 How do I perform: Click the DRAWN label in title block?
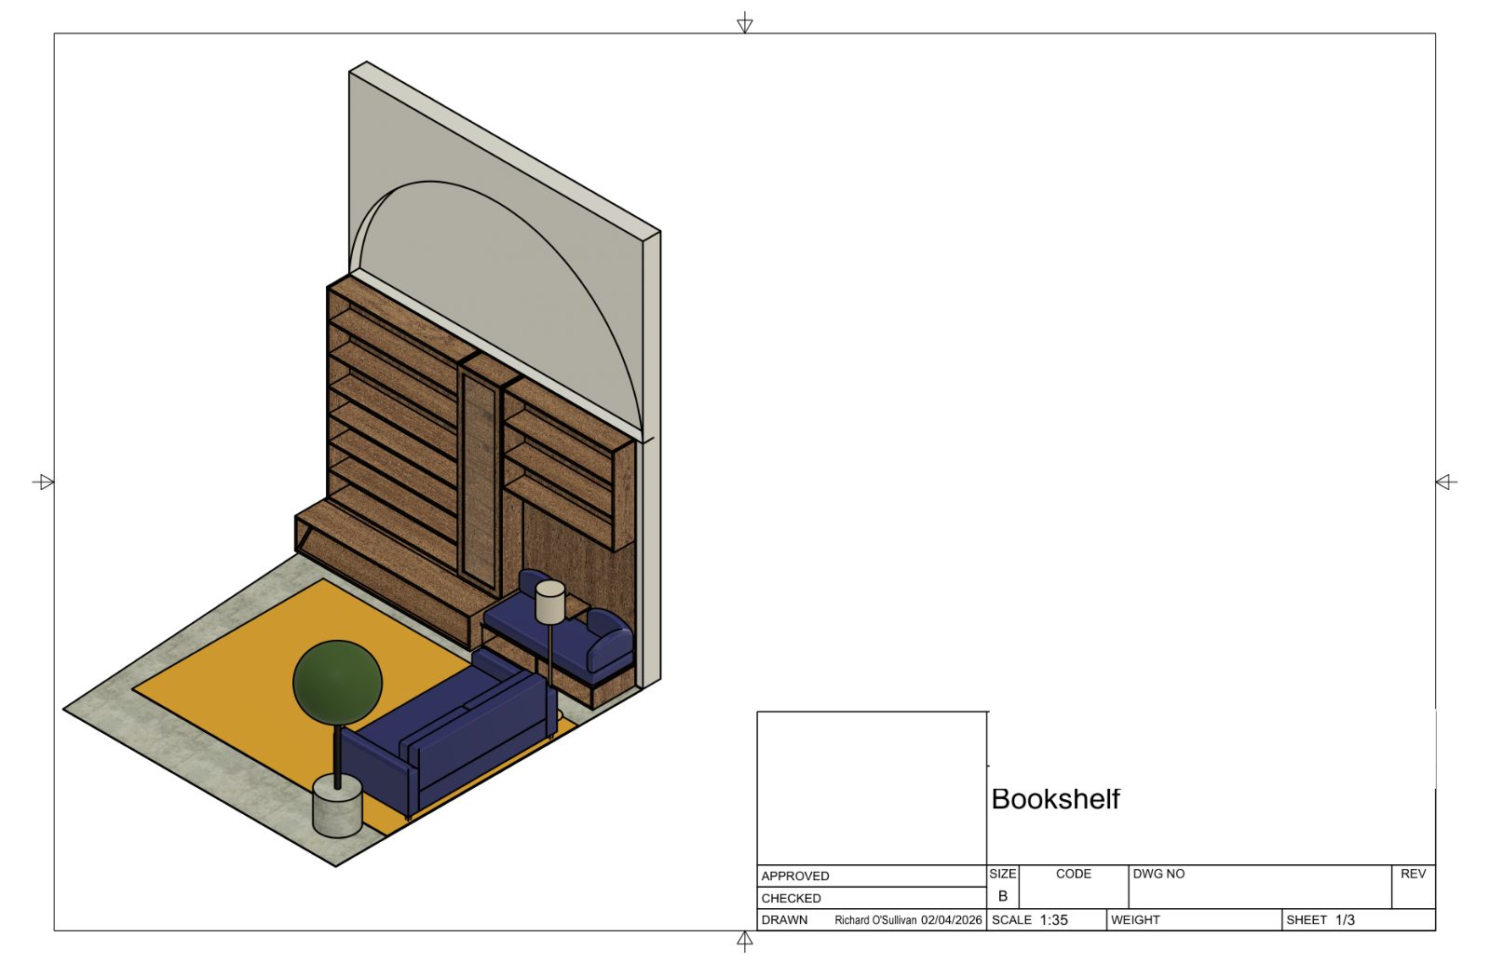(785, 919)
